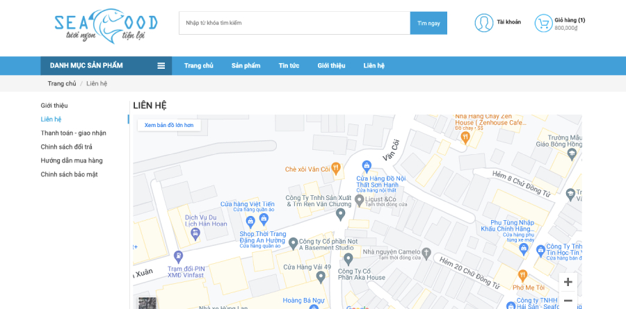Click the Hoàng Bá Ngự map label
The width and height of the screenshot is (626, 309).
click(304, 301)
